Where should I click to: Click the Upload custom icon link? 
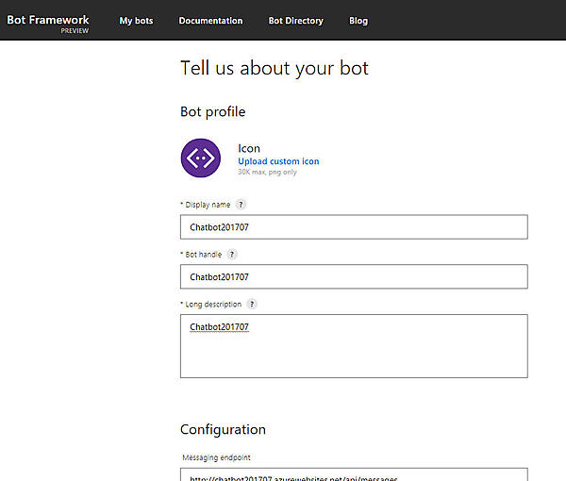coord(278,161)
